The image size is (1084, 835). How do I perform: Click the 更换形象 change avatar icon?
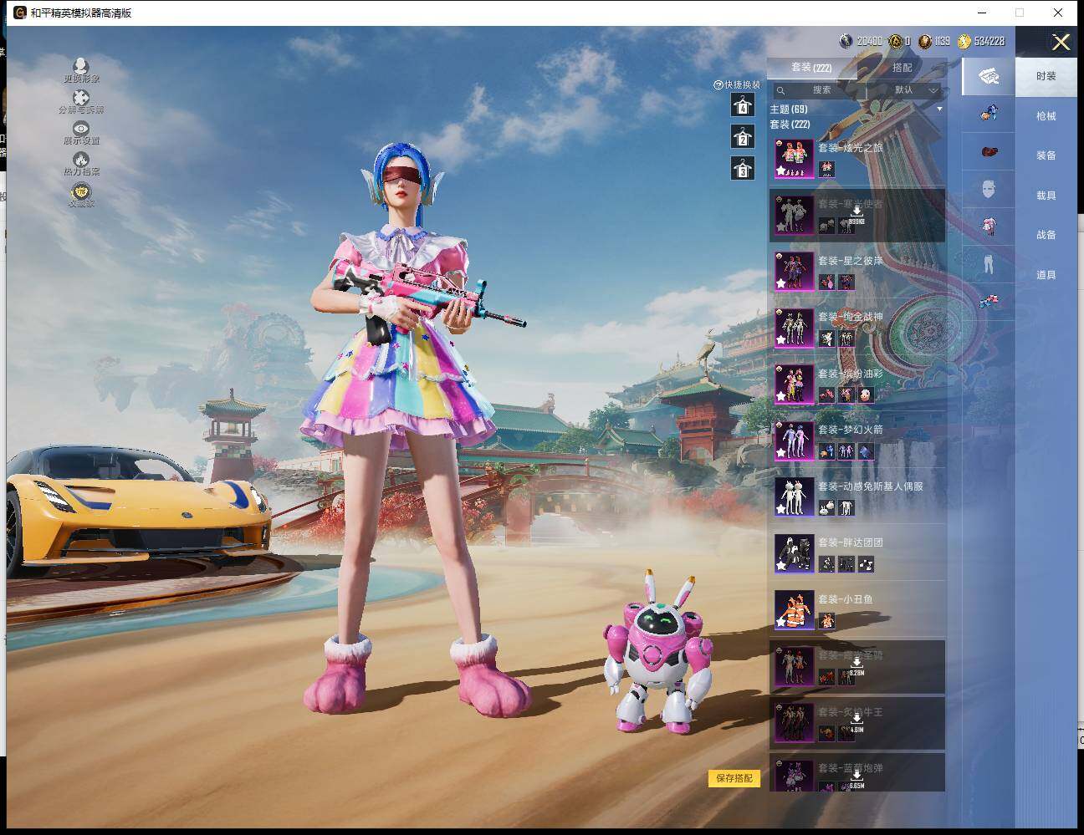(80, 67)
